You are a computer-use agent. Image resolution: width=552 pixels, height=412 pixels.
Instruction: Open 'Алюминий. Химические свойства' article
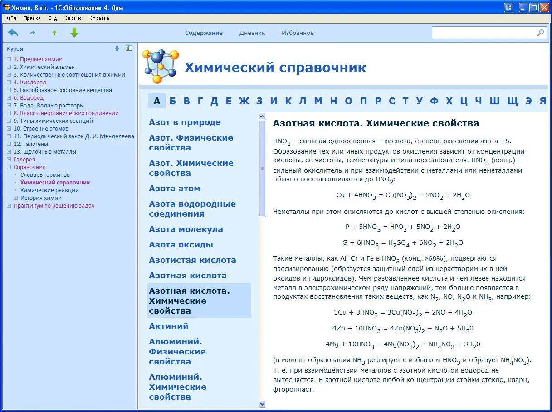(x=177, y=387)
